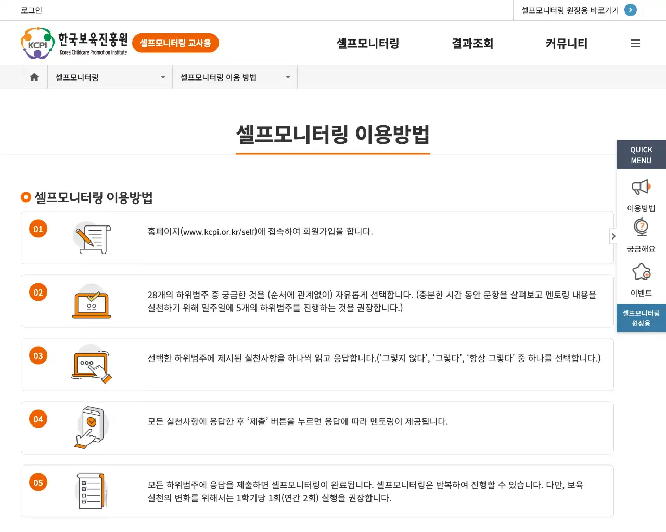Screen dimensions: 666x532
Task: Click the orange 03 step badge
Action: (x=38, y=356)
